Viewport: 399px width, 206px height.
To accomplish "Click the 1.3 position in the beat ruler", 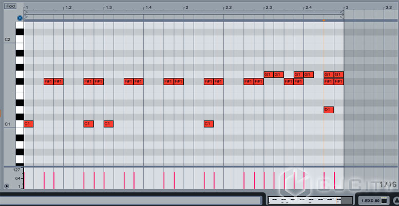I will [x=109, y=8].
